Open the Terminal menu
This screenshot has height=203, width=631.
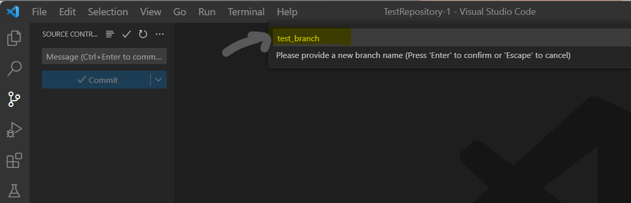click(x=246, y=12)
